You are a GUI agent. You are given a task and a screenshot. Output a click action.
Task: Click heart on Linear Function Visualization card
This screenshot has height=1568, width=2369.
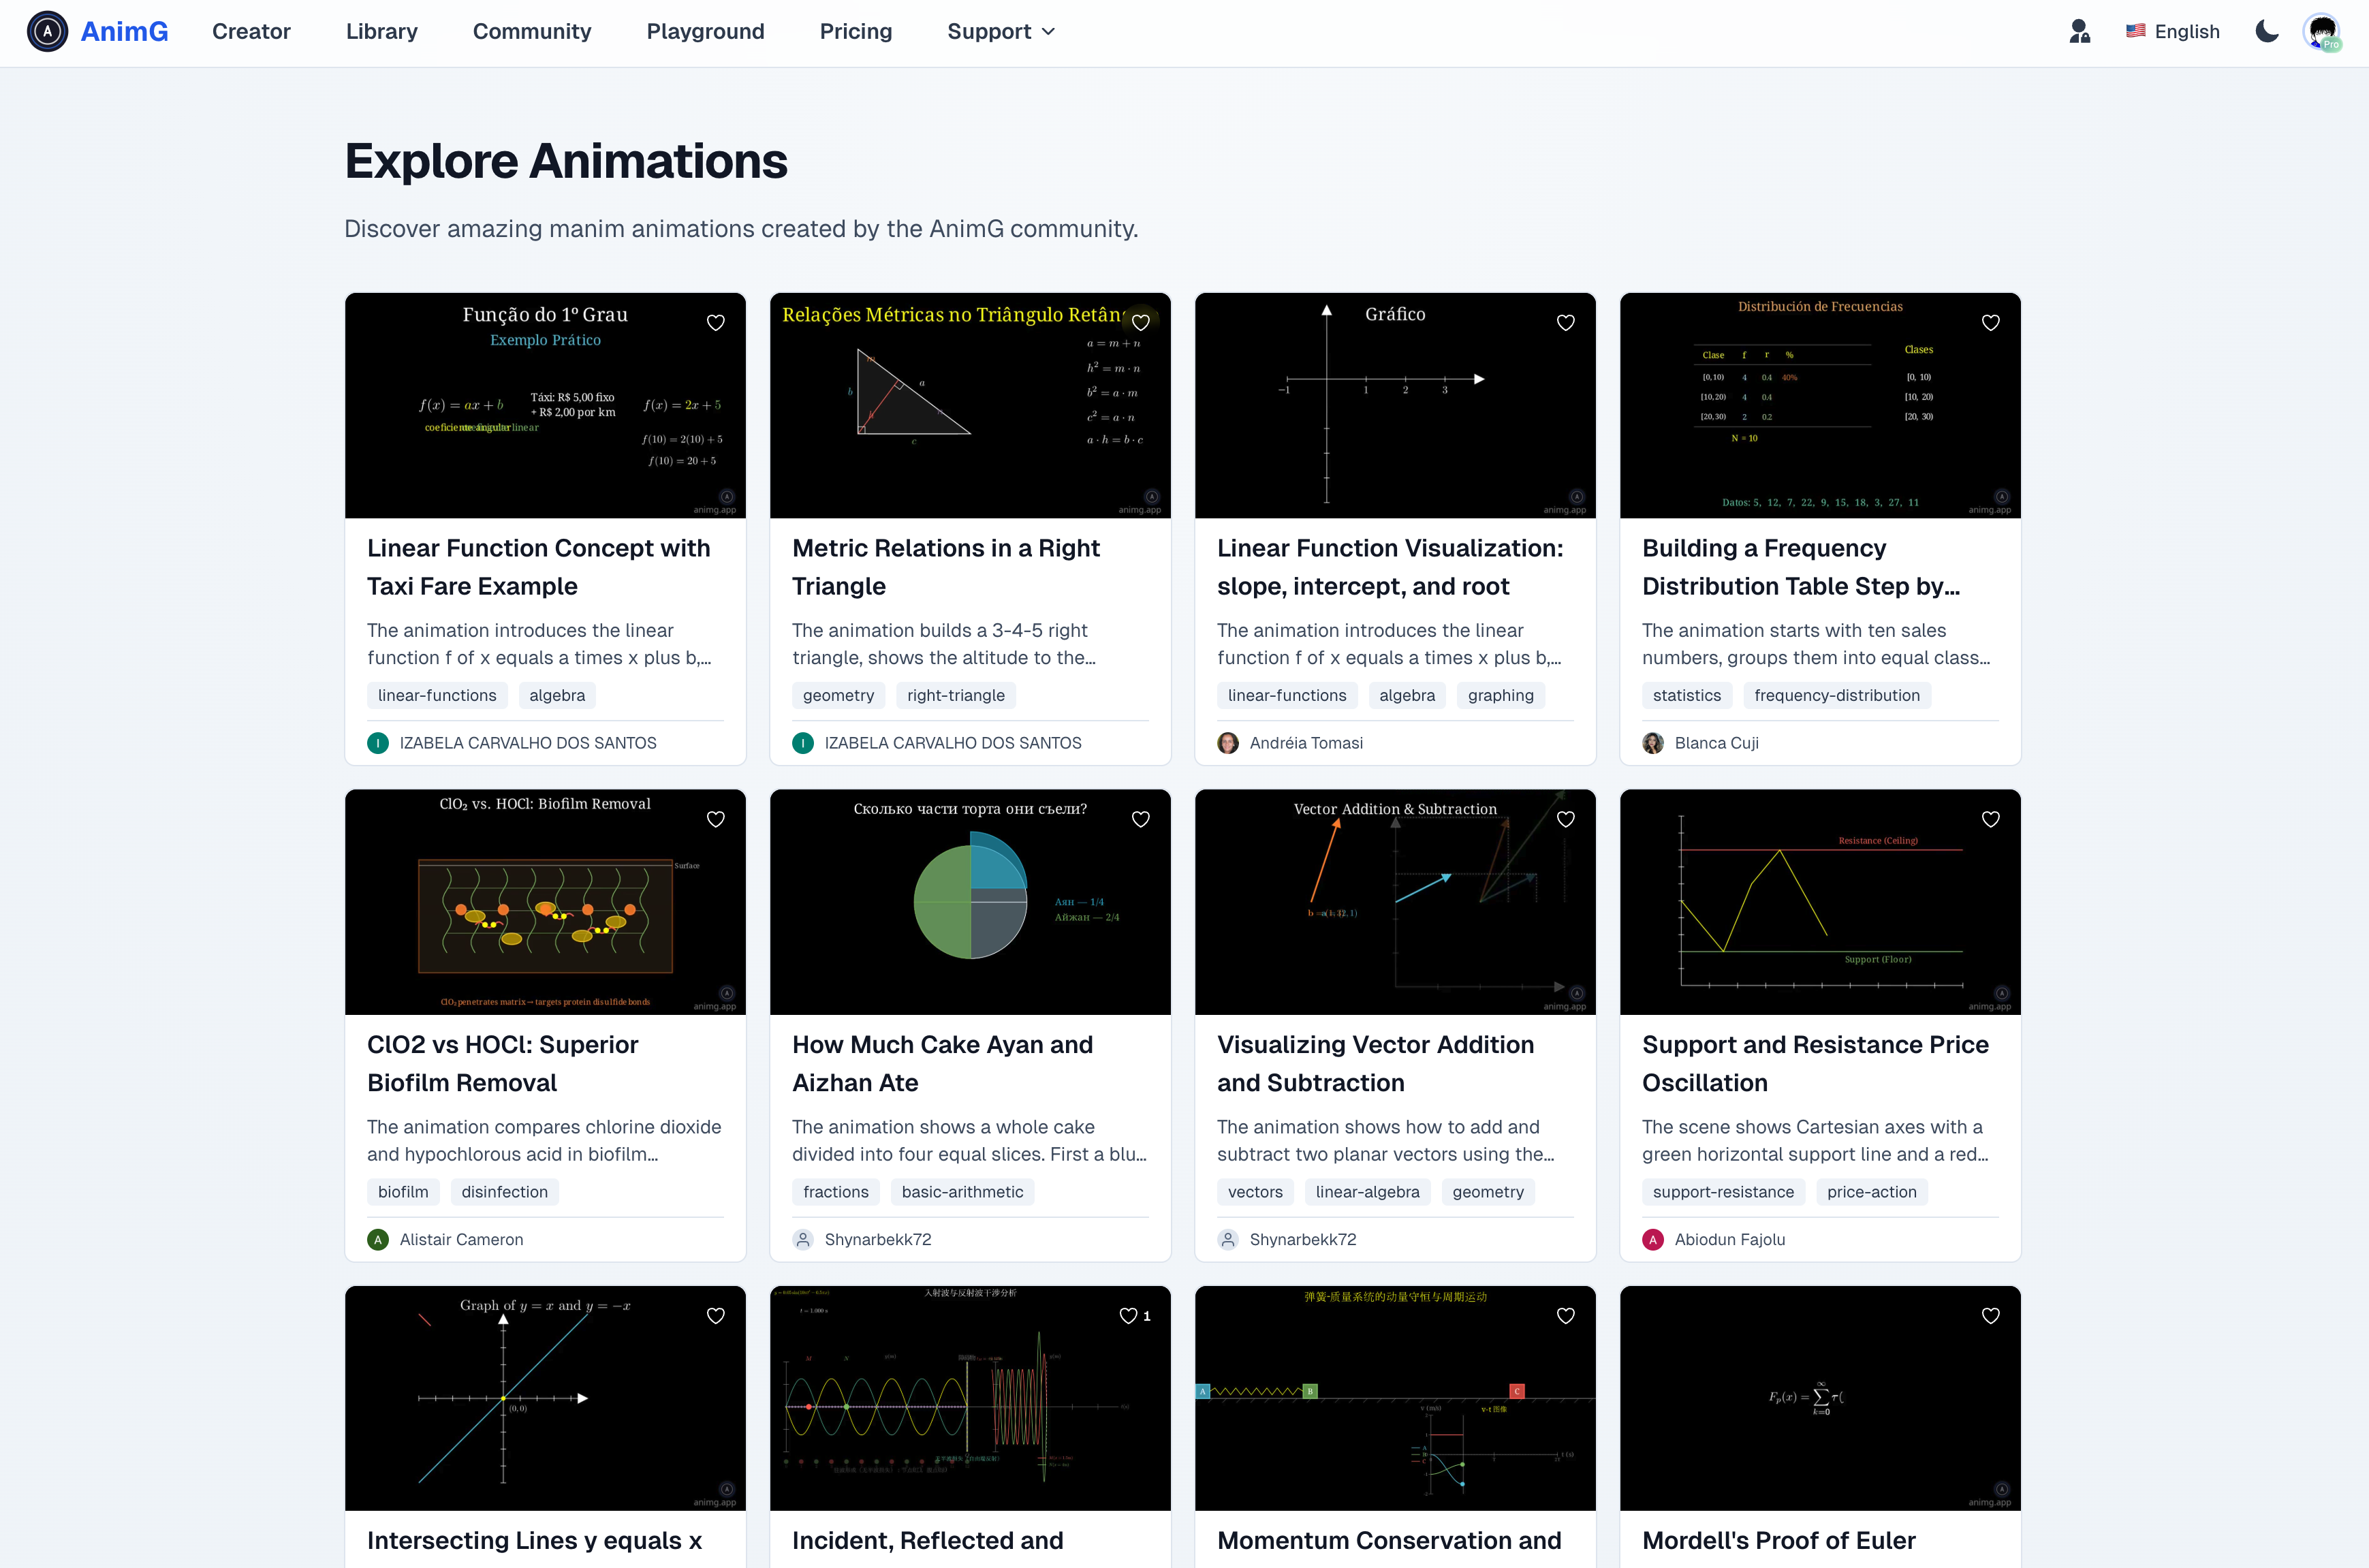click(1565, 323)
